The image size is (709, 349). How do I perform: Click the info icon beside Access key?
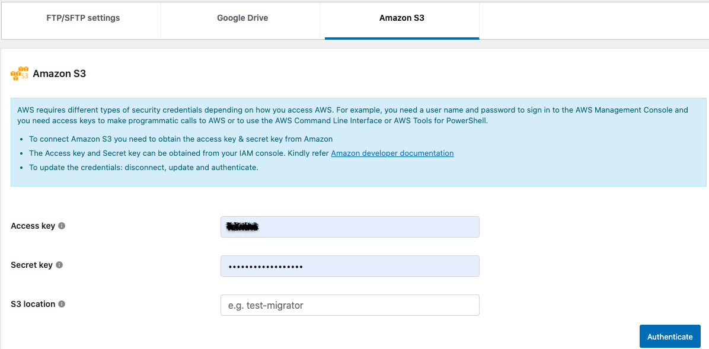[x=62, y=226]
